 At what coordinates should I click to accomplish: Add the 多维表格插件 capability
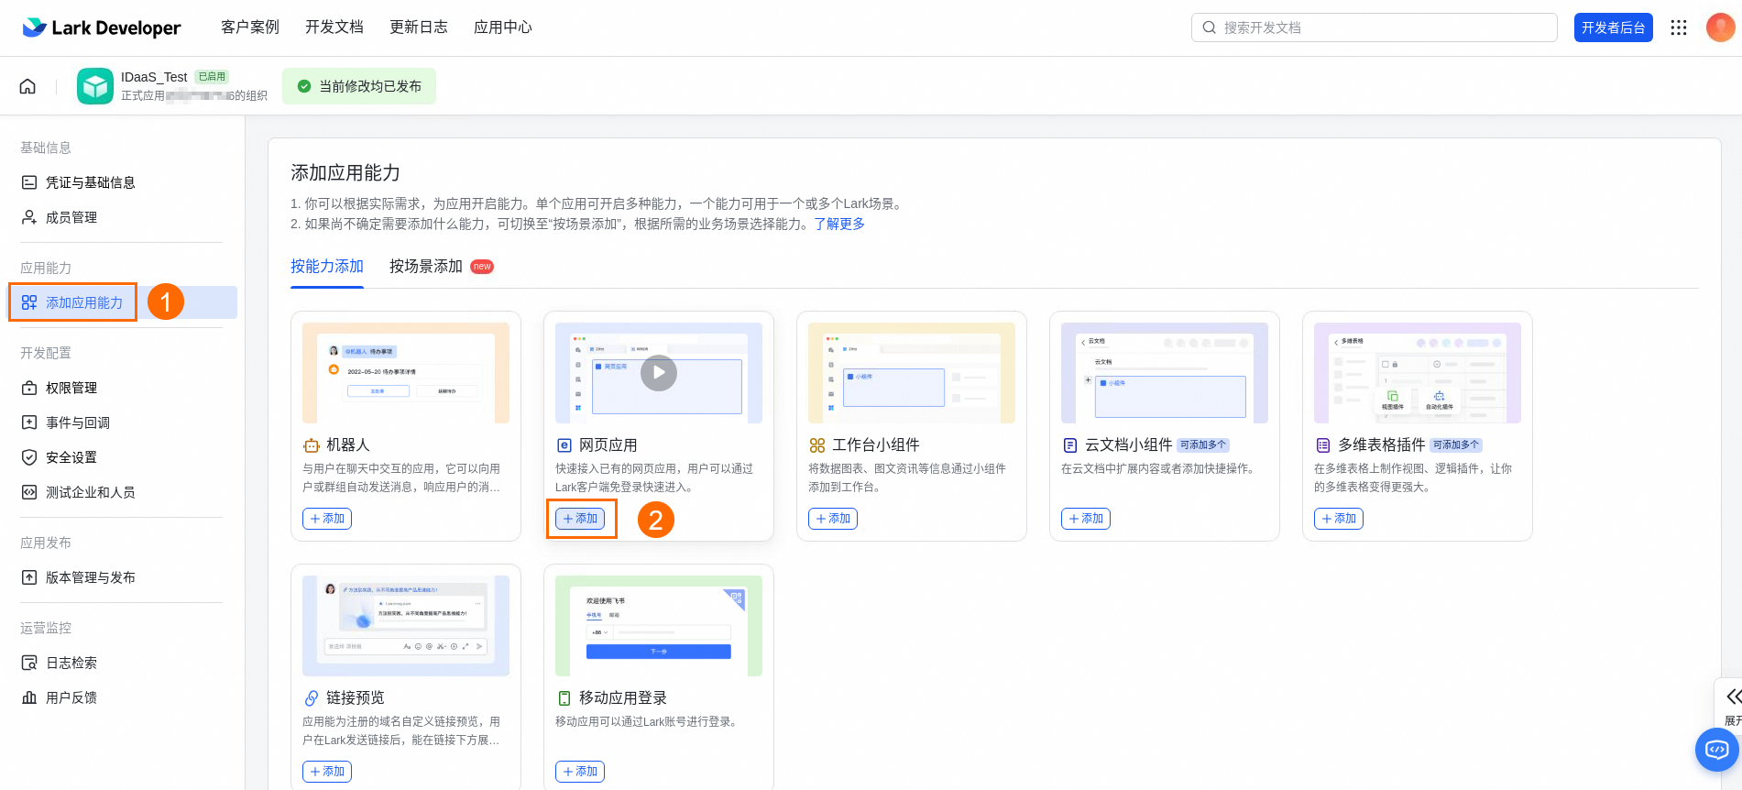coord(1339,519)
